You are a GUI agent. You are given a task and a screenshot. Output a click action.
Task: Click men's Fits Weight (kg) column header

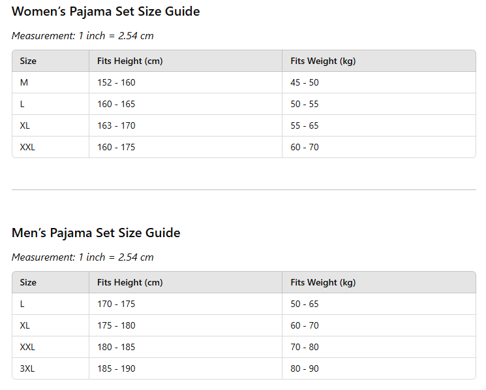[323, 283]
